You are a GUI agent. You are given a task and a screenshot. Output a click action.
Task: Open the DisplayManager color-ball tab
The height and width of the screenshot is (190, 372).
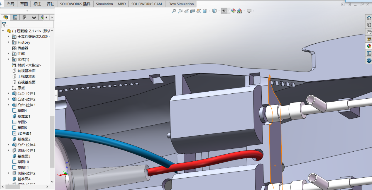pos(42,17)
